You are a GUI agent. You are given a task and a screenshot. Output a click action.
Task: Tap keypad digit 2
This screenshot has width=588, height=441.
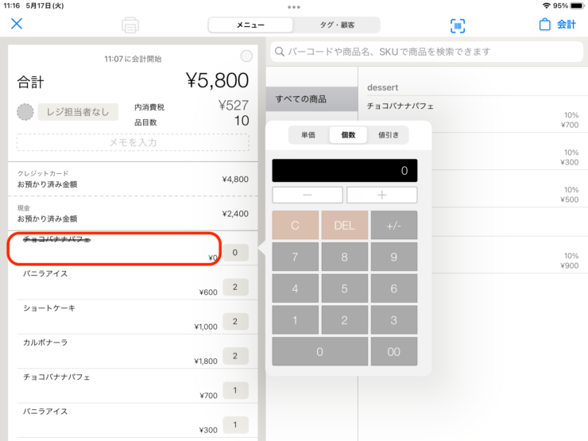345,320
